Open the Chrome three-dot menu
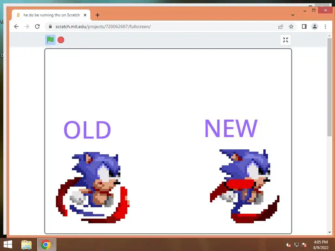This screenshot has height=251, width=335. pos(325,26)
